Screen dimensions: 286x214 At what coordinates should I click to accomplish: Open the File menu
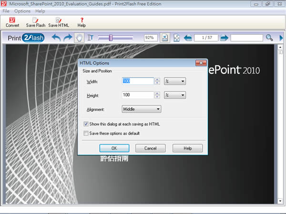(6, 10)
